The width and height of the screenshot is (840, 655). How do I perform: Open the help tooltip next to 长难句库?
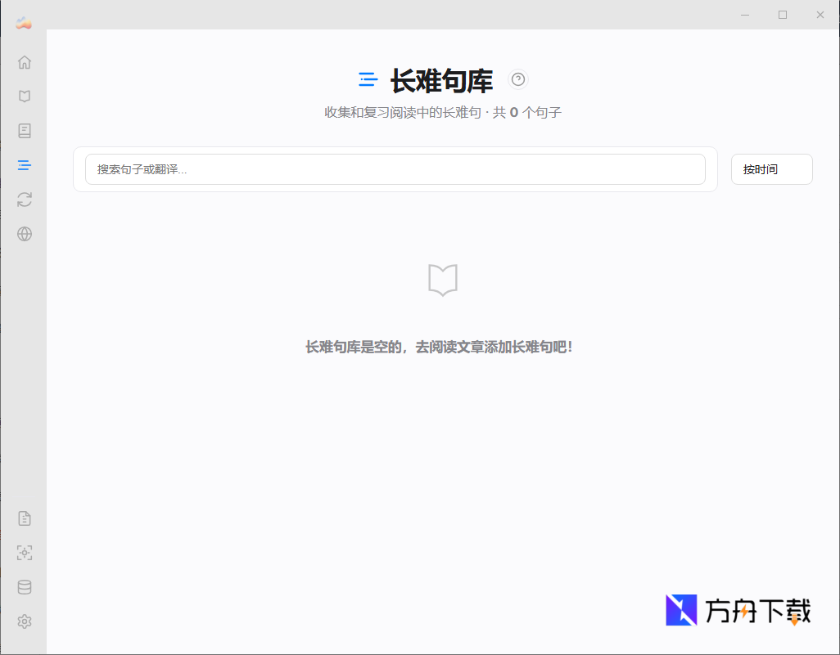point(518,79)
